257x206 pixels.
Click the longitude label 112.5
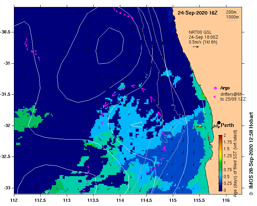point(40,200)
